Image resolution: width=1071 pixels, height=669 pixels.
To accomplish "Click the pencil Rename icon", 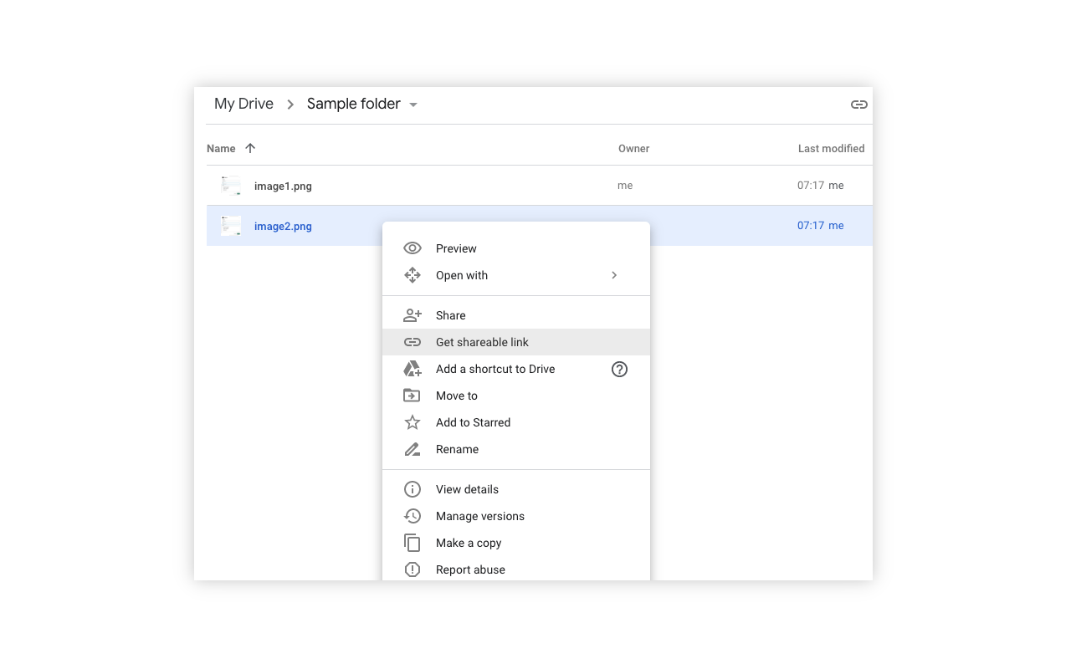I will (413, 449).
